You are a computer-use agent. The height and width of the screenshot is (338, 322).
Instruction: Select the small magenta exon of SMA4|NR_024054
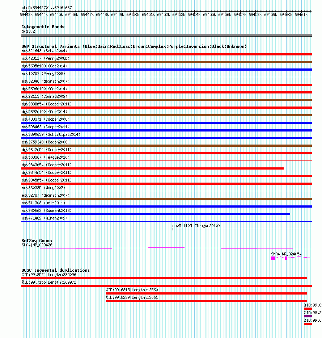point(286,258)
